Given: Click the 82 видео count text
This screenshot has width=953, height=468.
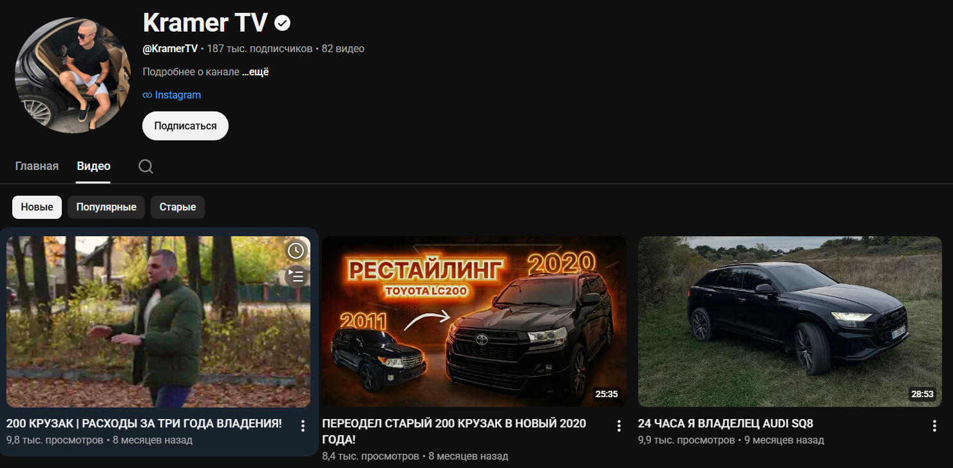Looking at the screenshot, I should [x=343, y=48].
